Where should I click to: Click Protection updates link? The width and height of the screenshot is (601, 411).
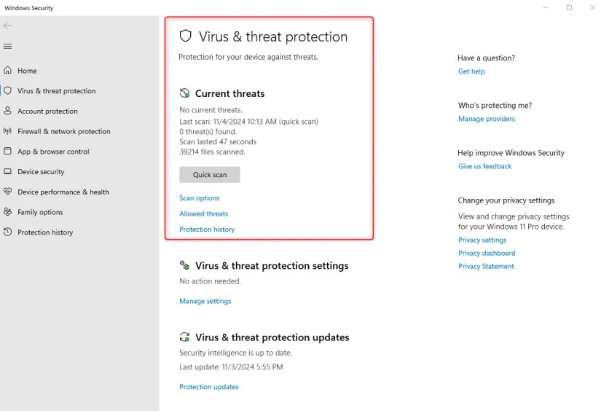(209, 387)
